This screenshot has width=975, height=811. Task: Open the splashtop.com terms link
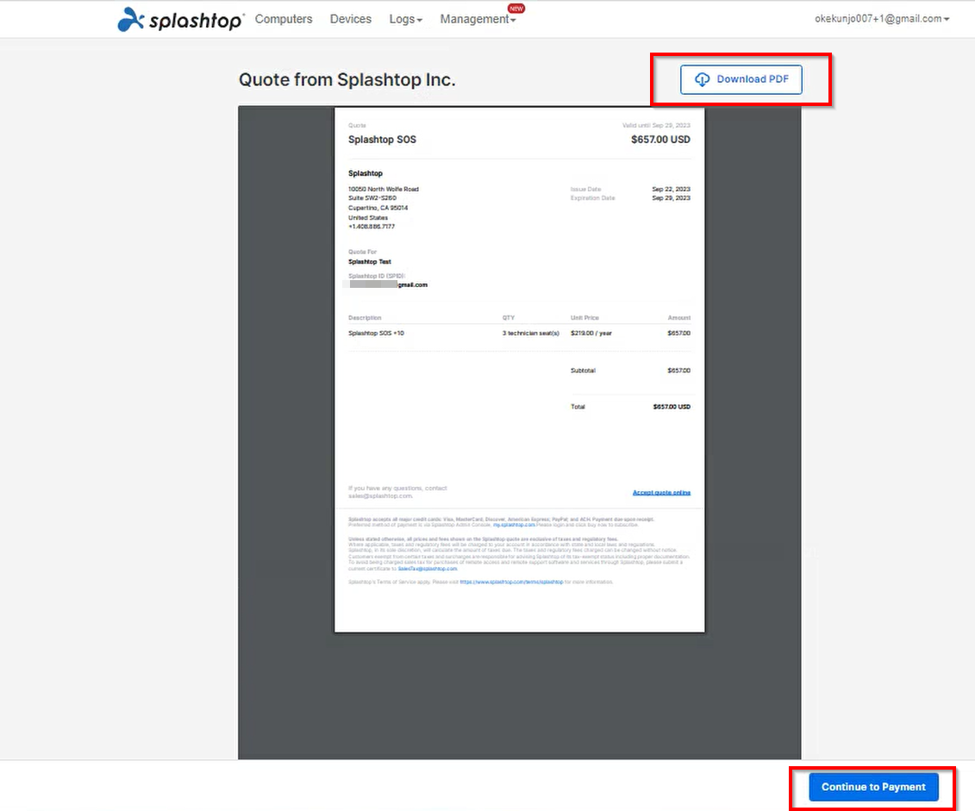click(511, 582)
